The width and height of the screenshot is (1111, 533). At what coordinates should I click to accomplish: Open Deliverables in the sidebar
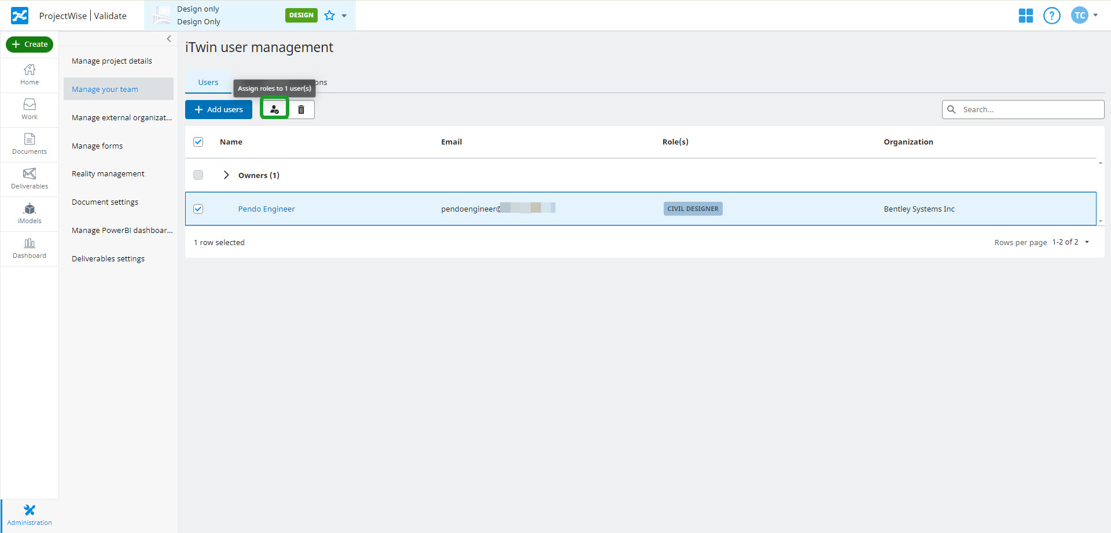(x=30, y=179)
